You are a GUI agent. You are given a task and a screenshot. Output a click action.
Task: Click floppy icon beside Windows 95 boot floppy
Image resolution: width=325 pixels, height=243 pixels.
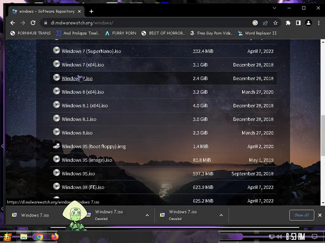click(x=56, y=146)
